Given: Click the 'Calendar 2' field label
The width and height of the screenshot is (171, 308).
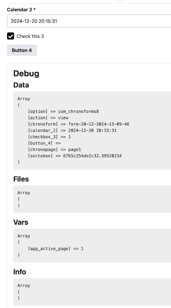Looking at the screenshot, I should pos(20,10).
